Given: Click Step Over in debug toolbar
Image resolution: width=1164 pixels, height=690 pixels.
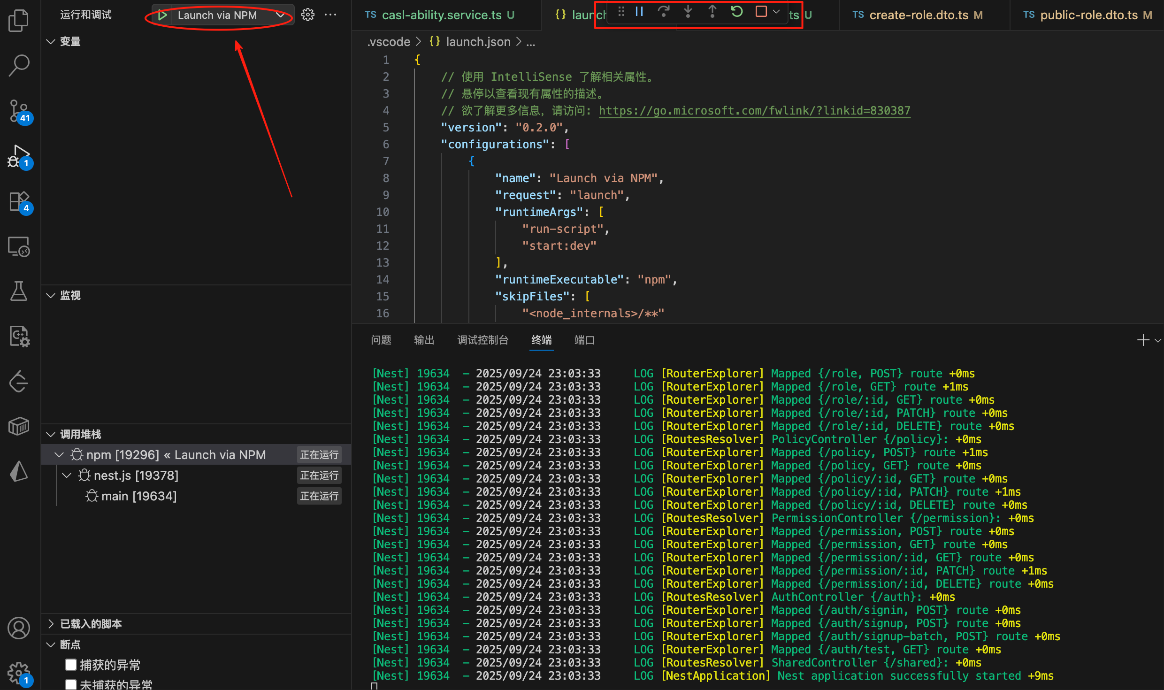Looking at the screenshot, I should click(x=664, y=11).
